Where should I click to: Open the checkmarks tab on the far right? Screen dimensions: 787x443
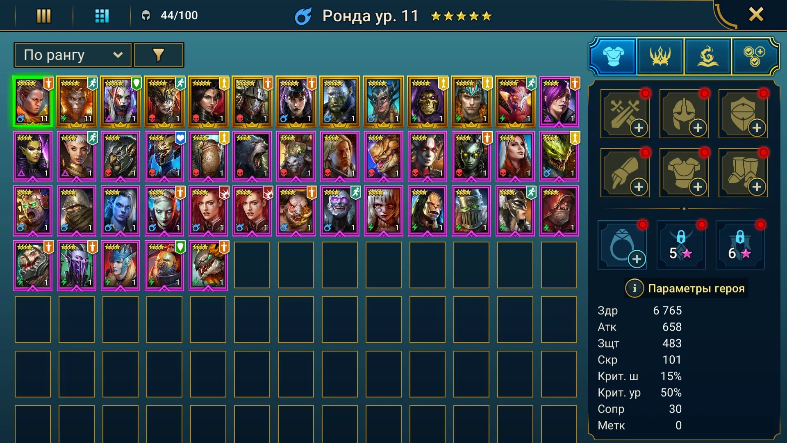pos(755,56)
